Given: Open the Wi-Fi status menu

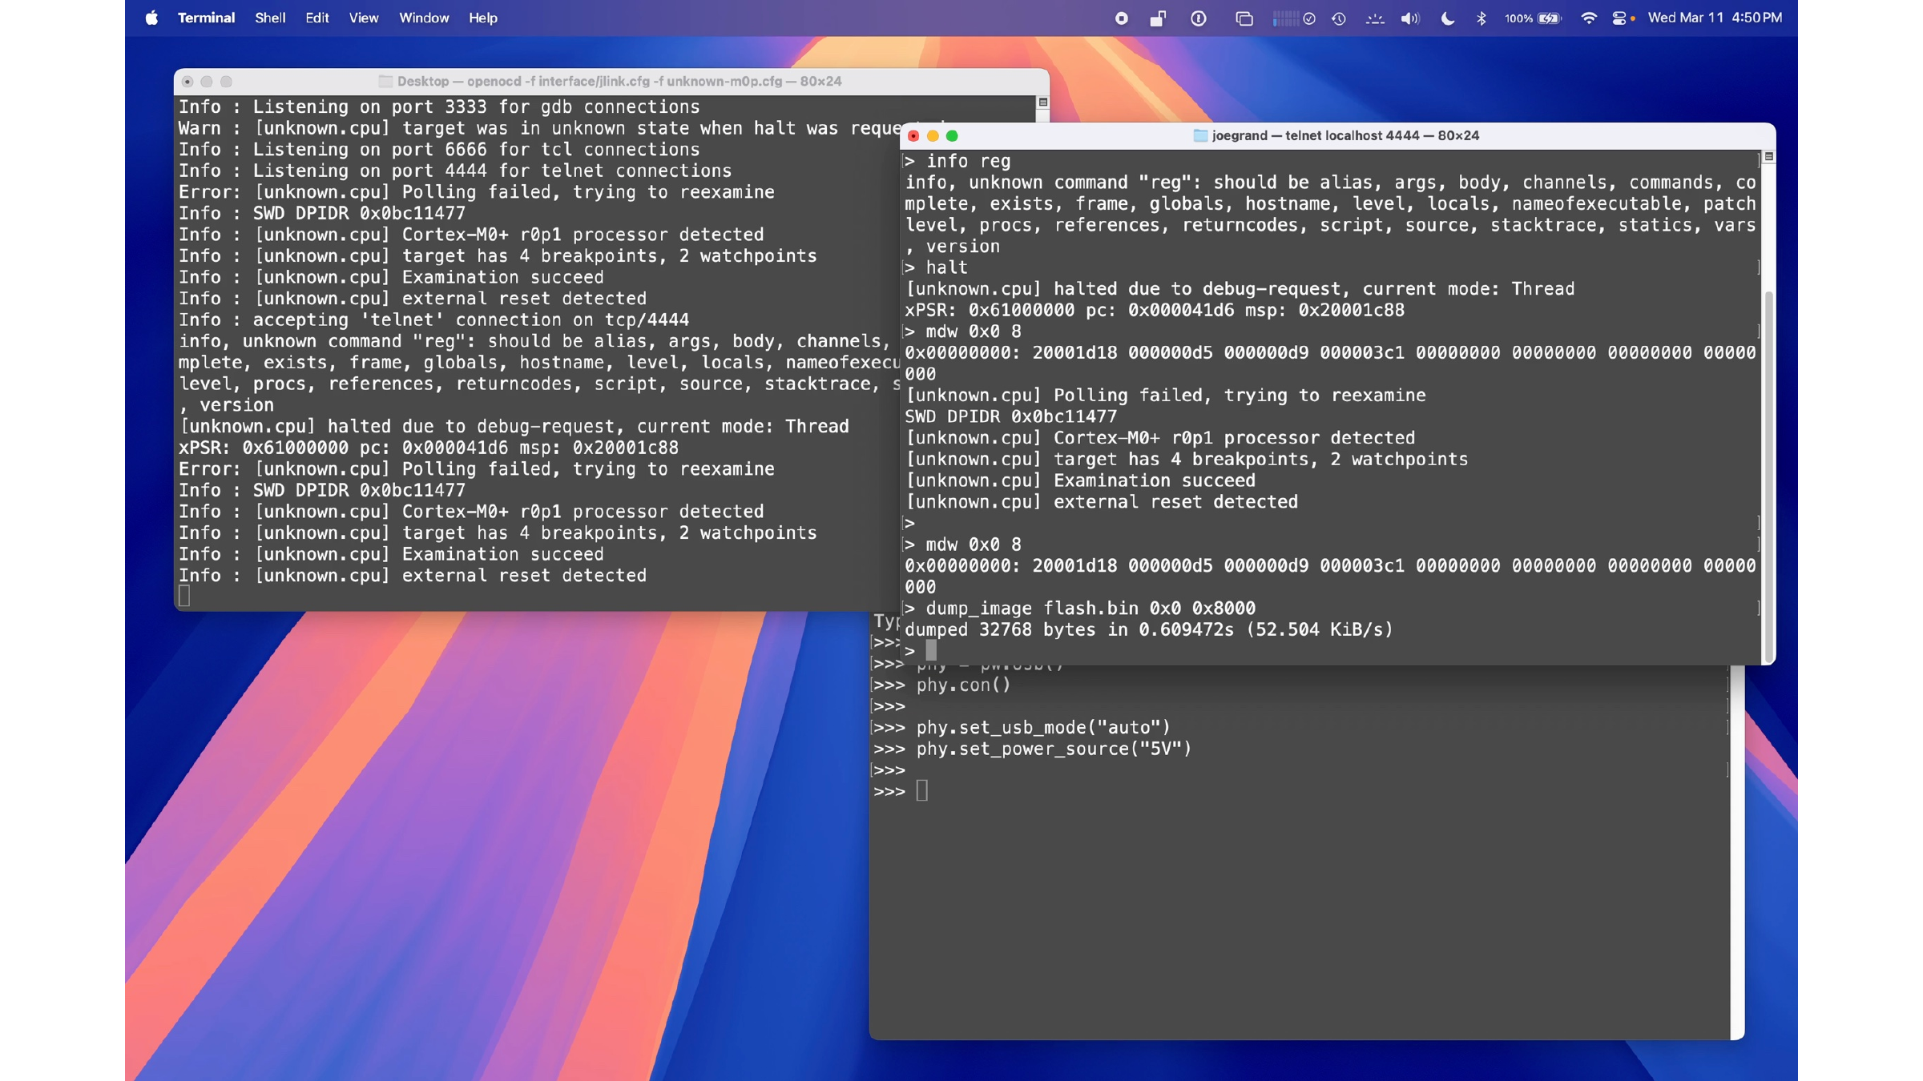Looking at the screenshot, I should (1588, 18).
